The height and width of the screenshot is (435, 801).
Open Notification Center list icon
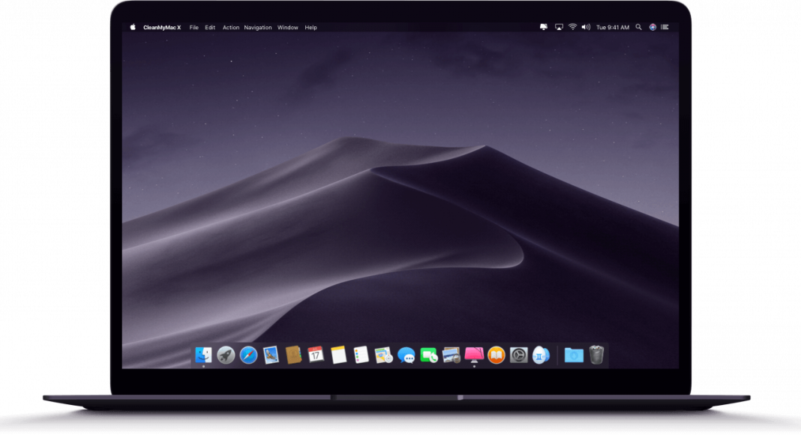[x=664, y=27]
